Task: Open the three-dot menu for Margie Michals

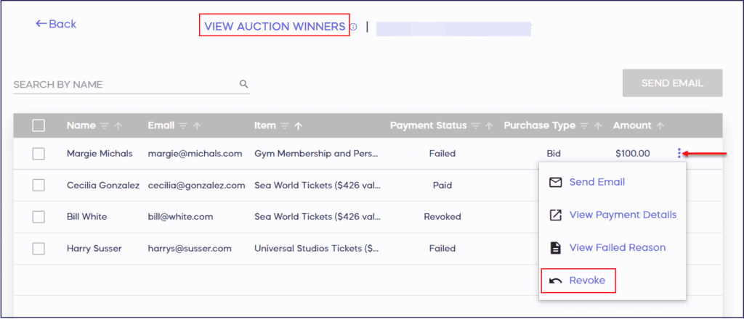Action: (x=679, y=153)
